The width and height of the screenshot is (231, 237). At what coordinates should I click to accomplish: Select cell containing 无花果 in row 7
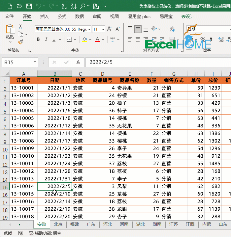(129, 126)
